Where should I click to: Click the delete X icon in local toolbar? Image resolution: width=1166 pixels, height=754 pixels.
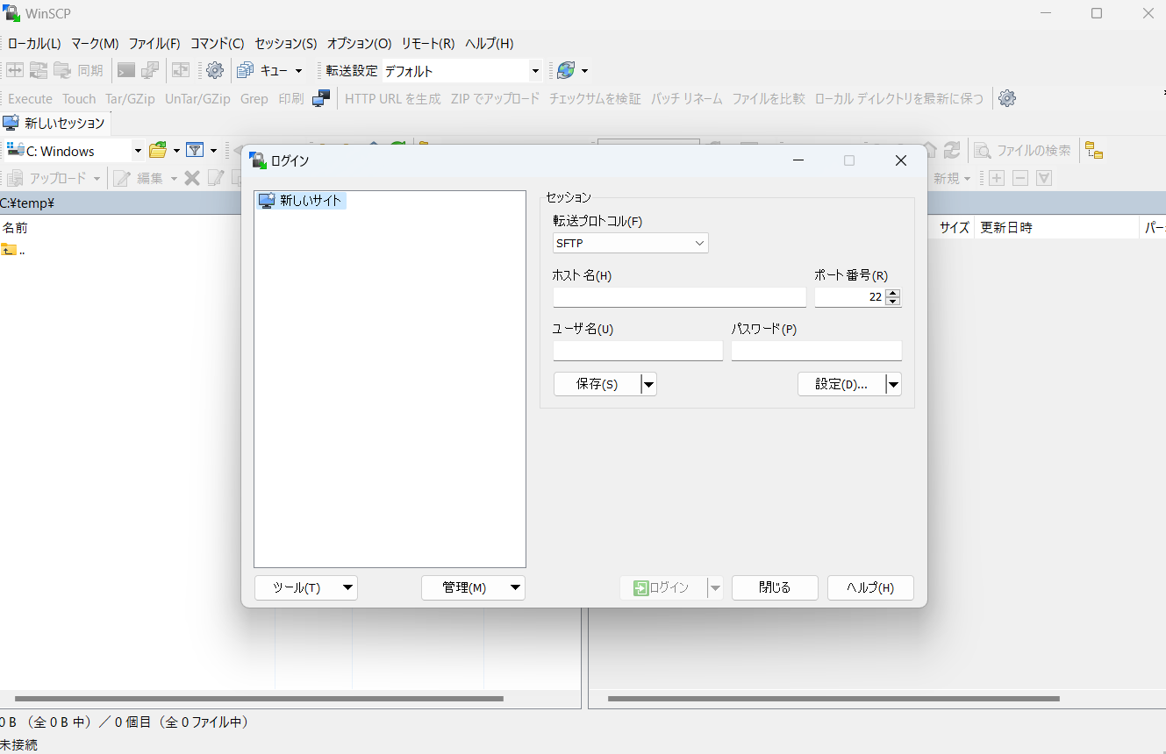pos(192,178)
